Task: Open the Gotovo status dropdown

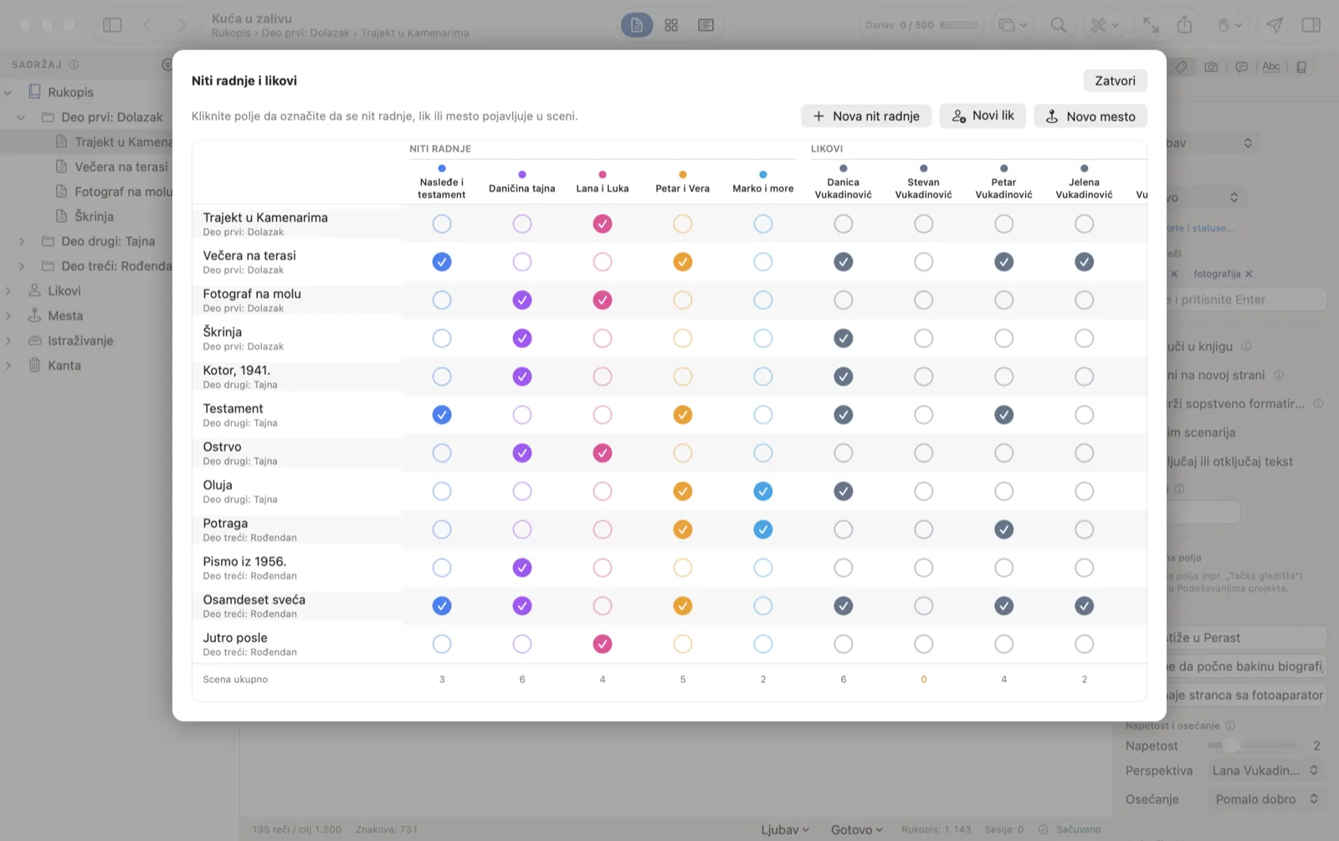Action: pyautogui.click(x=857, y=829)
